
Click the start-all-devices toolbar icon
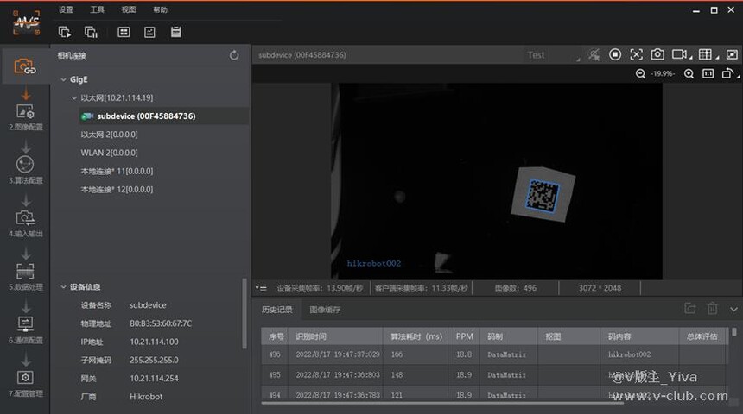(x=65, y=32)
